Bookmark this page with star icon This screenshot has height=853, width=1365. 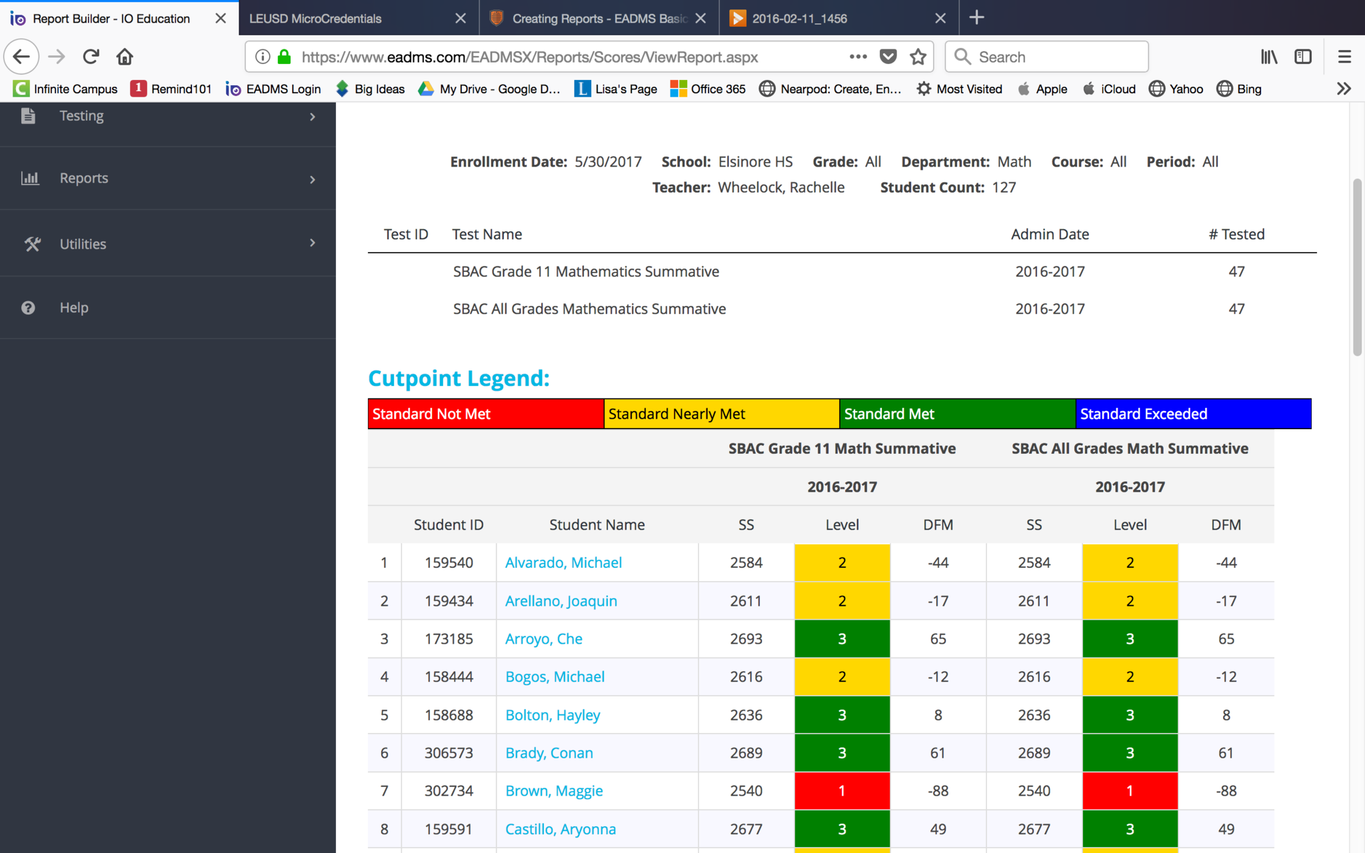[918, 57]
